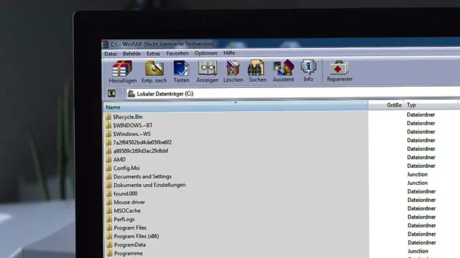
Task: Click the Lokaler Datenträger (C:) address field
Action: tap(293, 93)
